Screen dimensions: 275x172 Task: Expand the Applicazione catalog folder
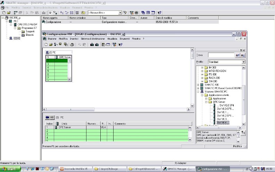tap(206, 99)
